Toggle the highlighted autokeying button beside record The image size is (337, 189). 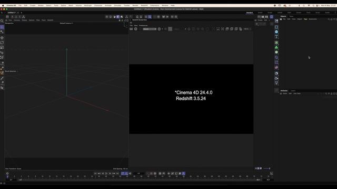(126, 173)
